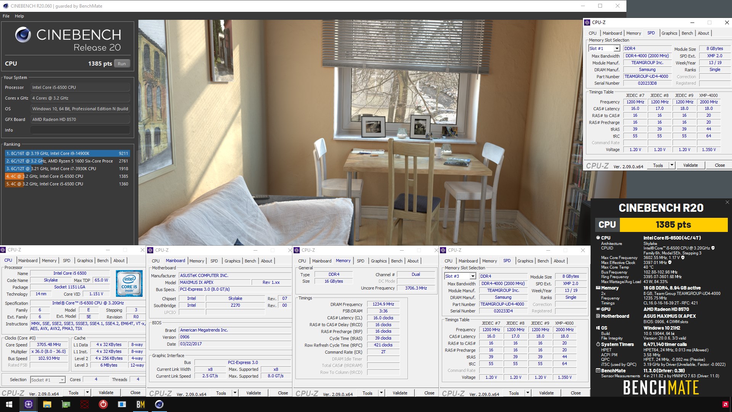732x412 pixels.
Task: Open SPD tab in bottom-left CPU-Z window
Action: (x=67, y=261)
